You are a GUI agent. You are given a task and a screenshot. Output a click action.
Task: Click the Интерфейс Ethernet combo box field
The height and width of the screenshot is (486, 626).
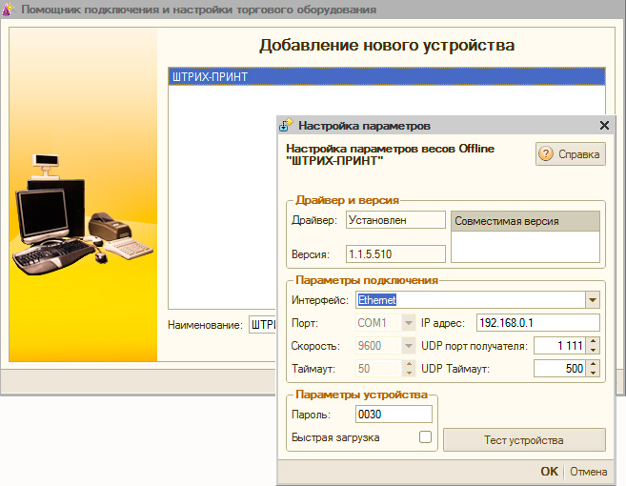click(x=471, y=300)
